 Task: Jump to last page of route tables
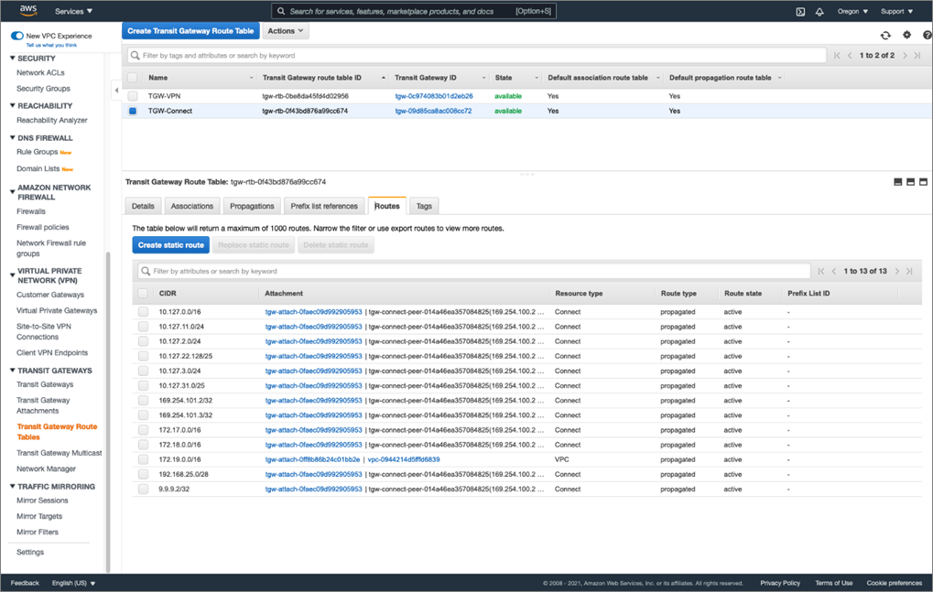point(917,55)
